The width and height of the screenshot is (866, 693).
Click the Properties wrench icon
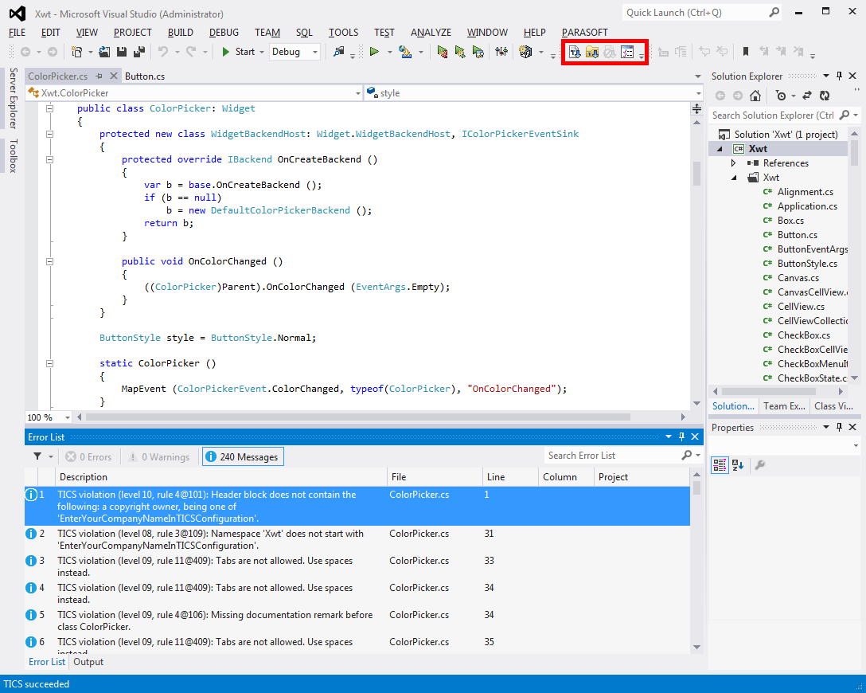point(760,465)
